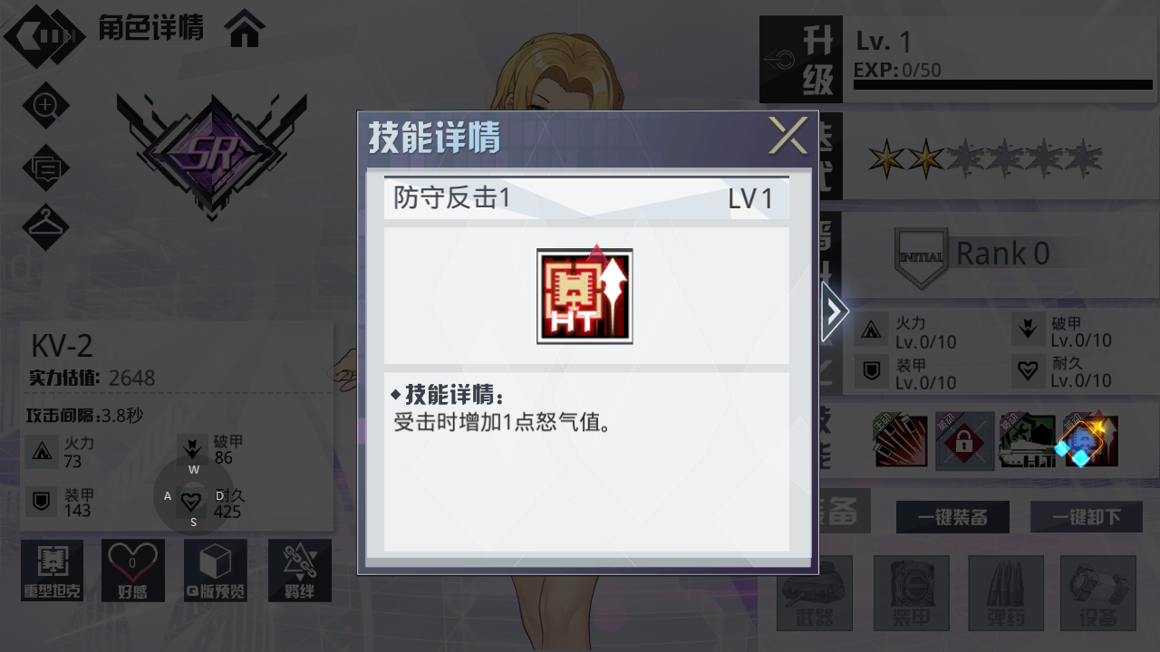Open 弹药 ammunition equipment slot
The image size is (1160, 652).
pos(1006,593)
